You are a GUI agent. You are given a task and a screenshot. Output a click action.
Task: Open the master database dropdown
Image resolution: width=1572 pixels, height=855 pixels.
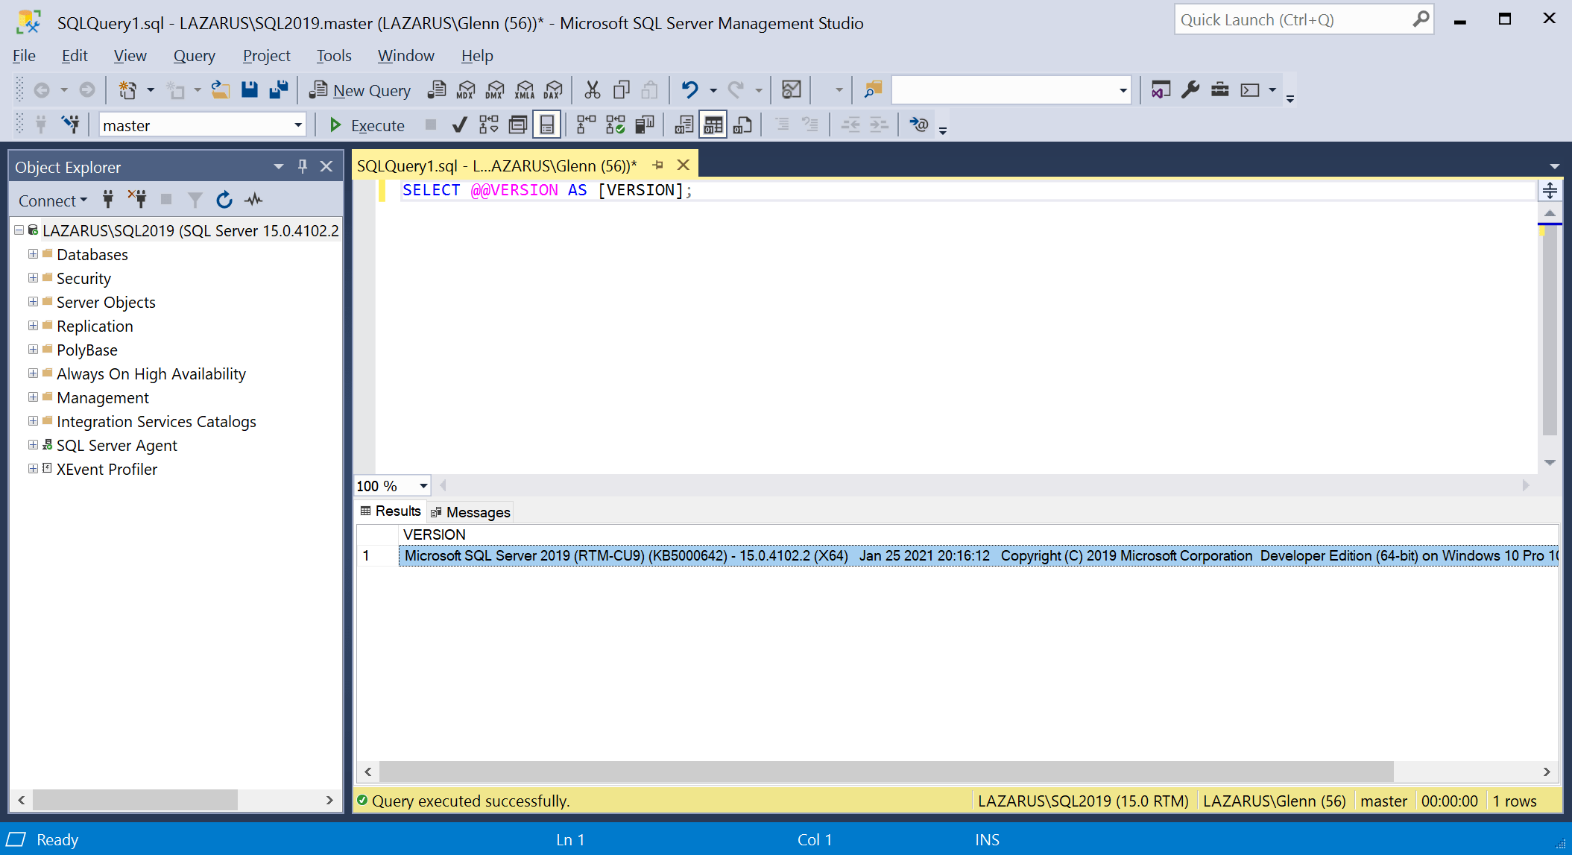click(x=297, y=125)
